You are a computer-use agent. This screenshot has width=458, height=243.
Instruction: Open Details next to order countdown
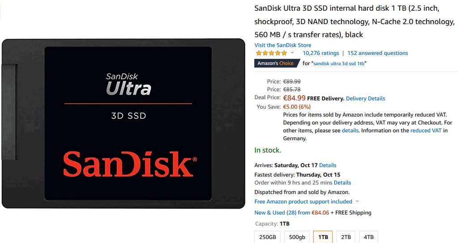342,183
